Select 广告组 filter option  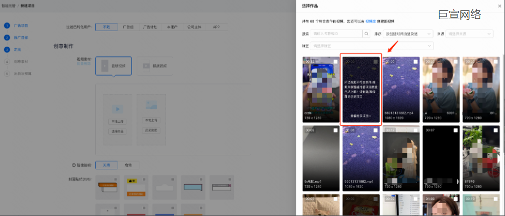click(128, 27)
